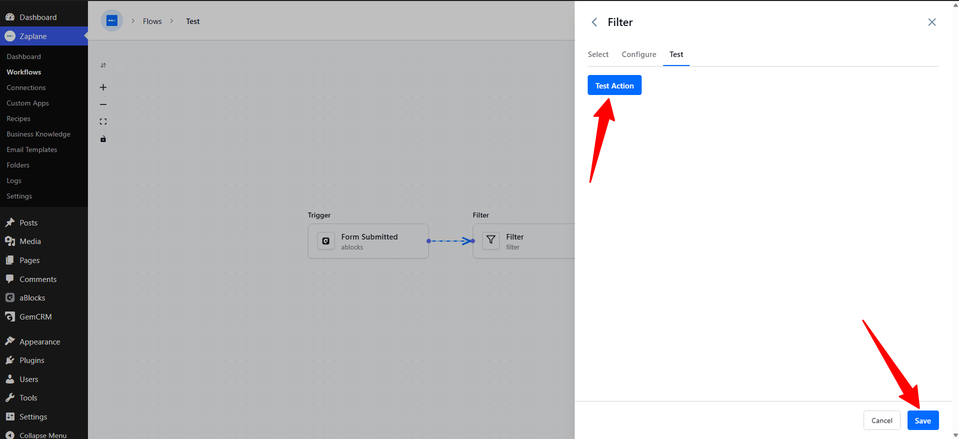Toggle the canvas lock icon
The width and height of the screenshot is (959, 439).
(x=103, y=139)
